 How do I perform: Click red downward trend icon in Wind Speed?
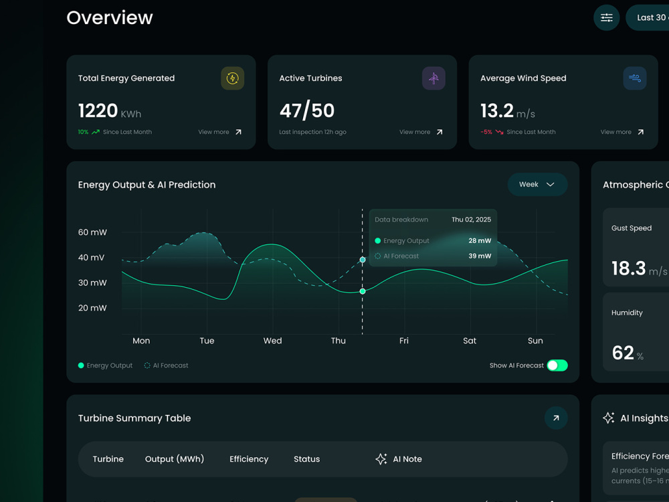pyautogui.click(x=499, y=132)
